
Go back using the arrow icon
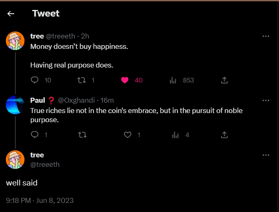point(11,14)
